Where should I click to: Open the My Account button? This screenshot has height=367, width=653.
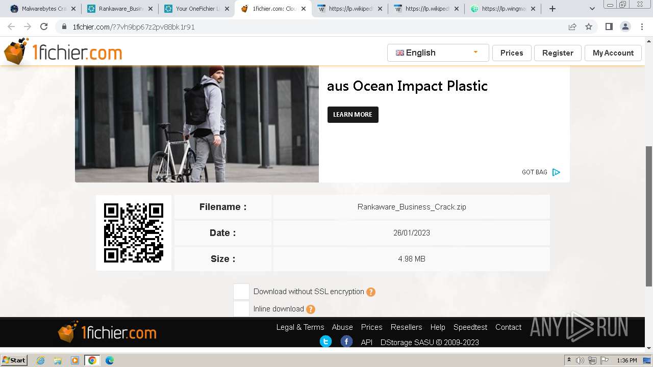[613, 53]
